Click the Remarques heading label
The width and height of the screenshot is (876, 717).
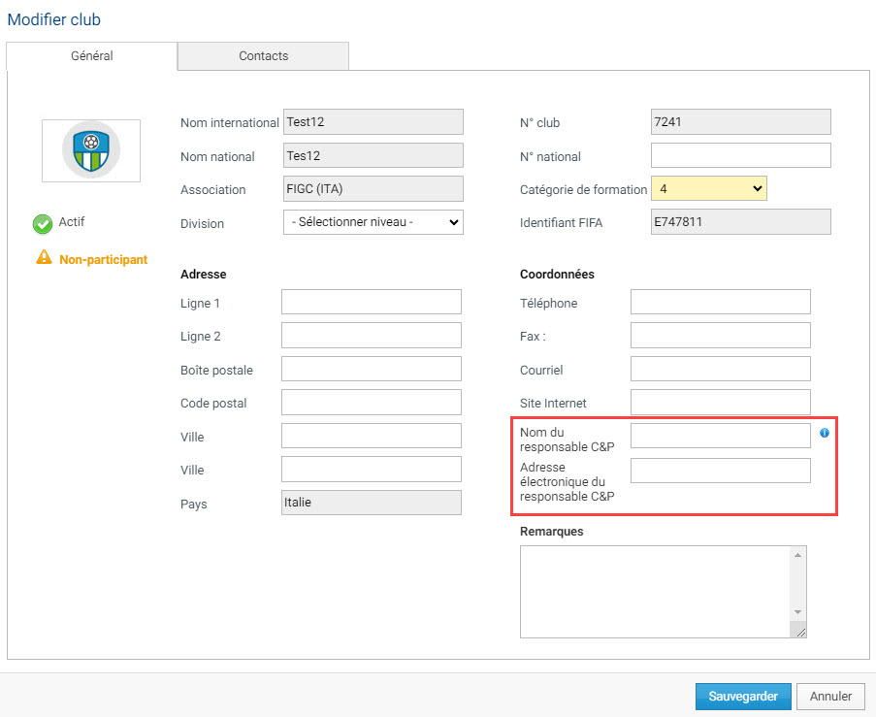pyautogui.click(x=551, y=532)
